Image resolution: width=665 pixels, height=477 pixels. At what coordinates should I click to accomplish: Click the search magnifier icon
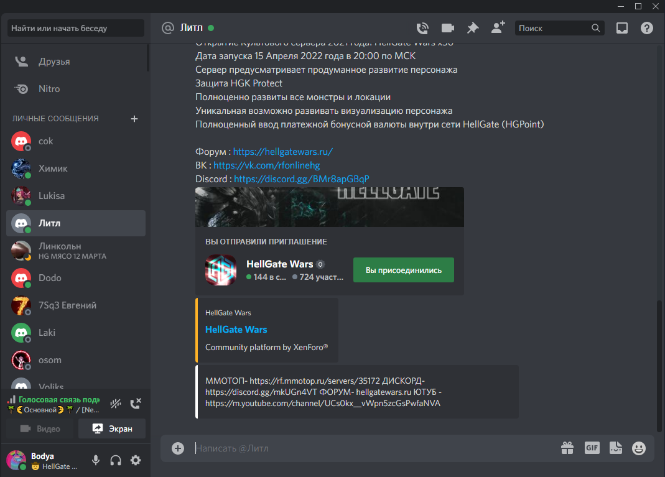595,28
